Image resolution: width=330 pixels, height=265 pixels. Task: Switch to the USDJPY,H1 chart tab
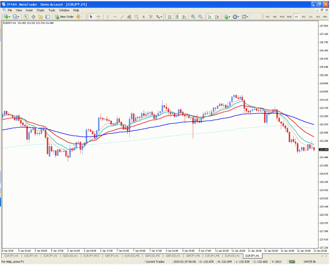click(x=31, y=255)
